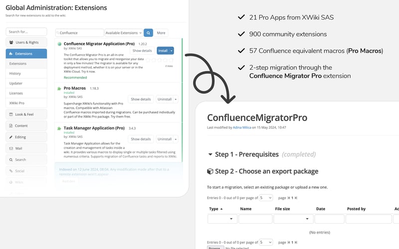
Task: Open Search admin section
Action: click(26, 159)
